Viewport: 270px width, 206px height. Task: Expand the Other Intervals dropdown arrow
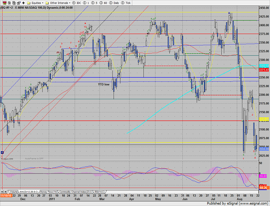(x=70, y=3)
